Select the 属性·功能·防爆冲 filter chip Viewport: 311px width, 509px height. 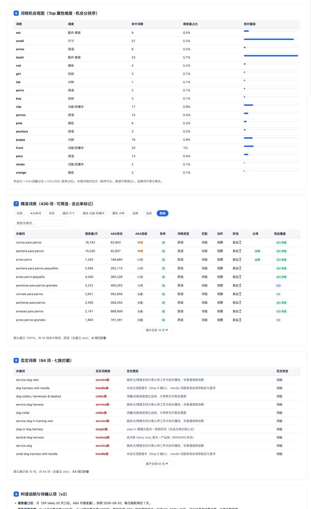[94, 213]
